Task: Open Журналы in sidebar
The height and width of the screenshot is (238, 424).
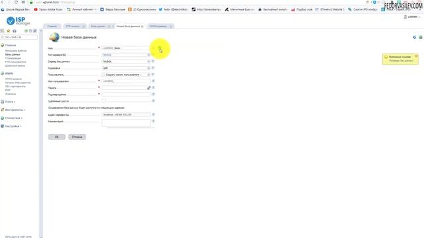Action: point(11,94)
